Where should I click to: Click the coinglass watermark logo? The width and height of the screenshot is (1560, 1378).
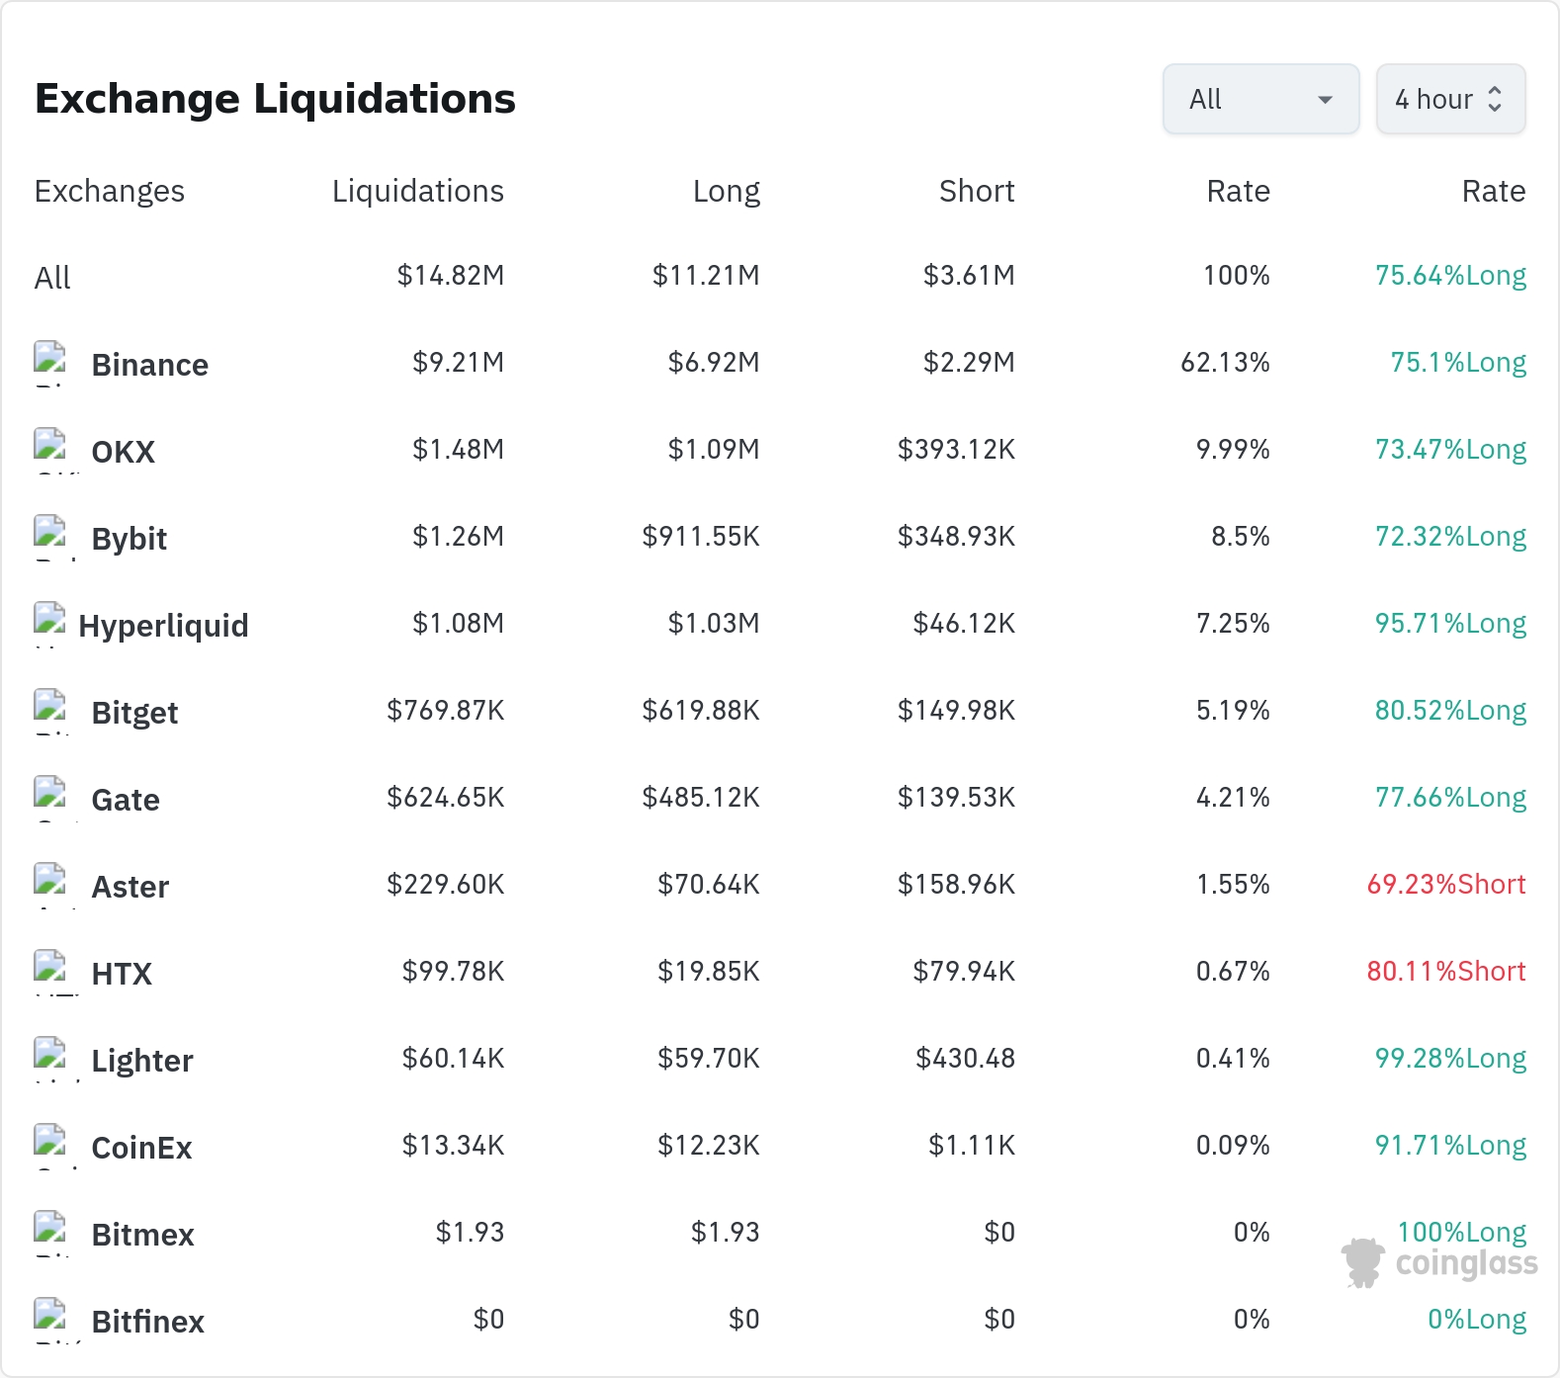click(x=1439, y=1262)
